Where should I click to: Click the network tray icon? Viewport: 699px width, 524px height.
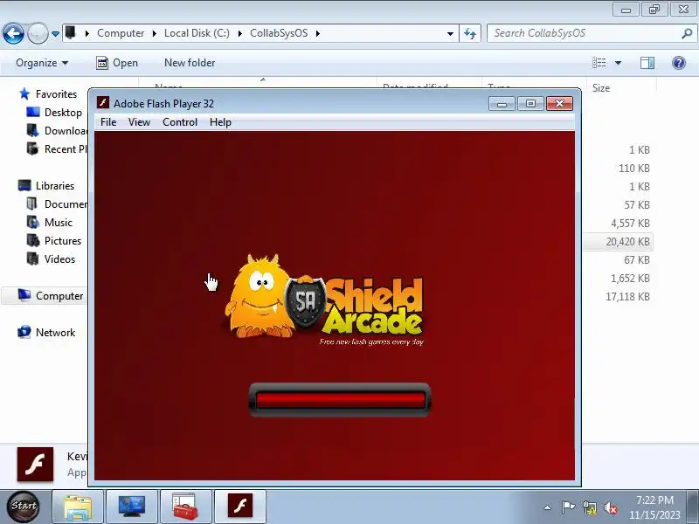tap(589, 507)
